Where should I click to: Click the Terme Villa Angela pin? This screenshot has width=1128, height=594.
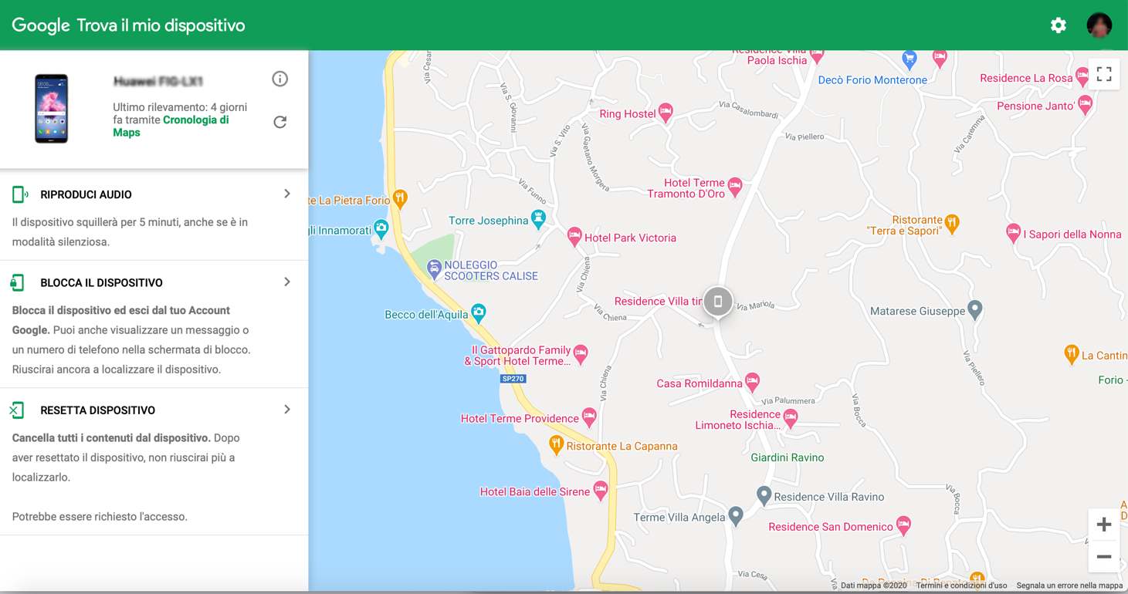[736, 516]
